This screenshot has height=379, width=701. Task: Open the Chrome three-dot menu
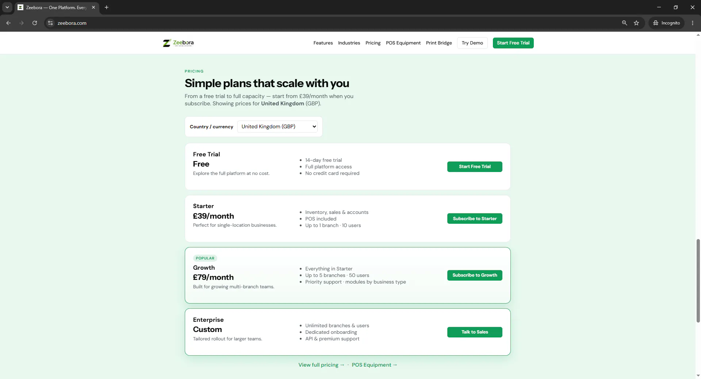[x=693, y=23]
